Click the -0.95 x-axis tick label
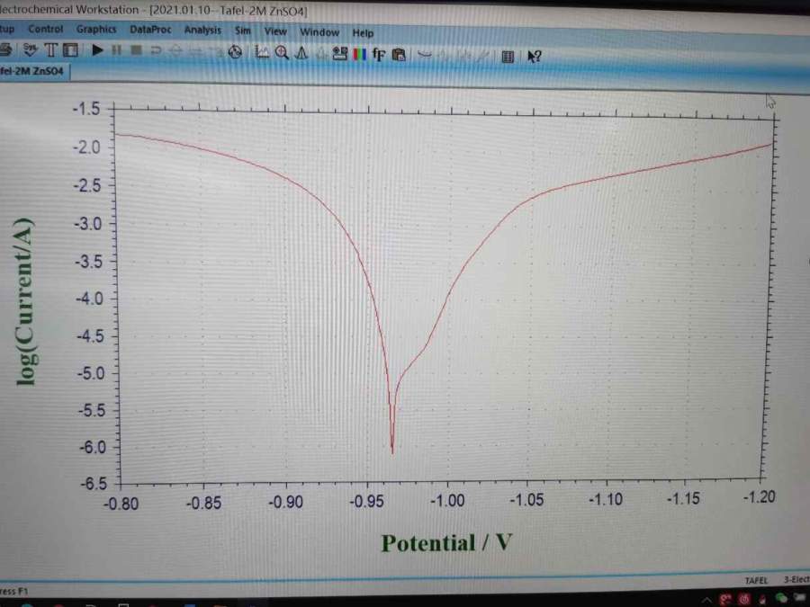 click(367, 501)
